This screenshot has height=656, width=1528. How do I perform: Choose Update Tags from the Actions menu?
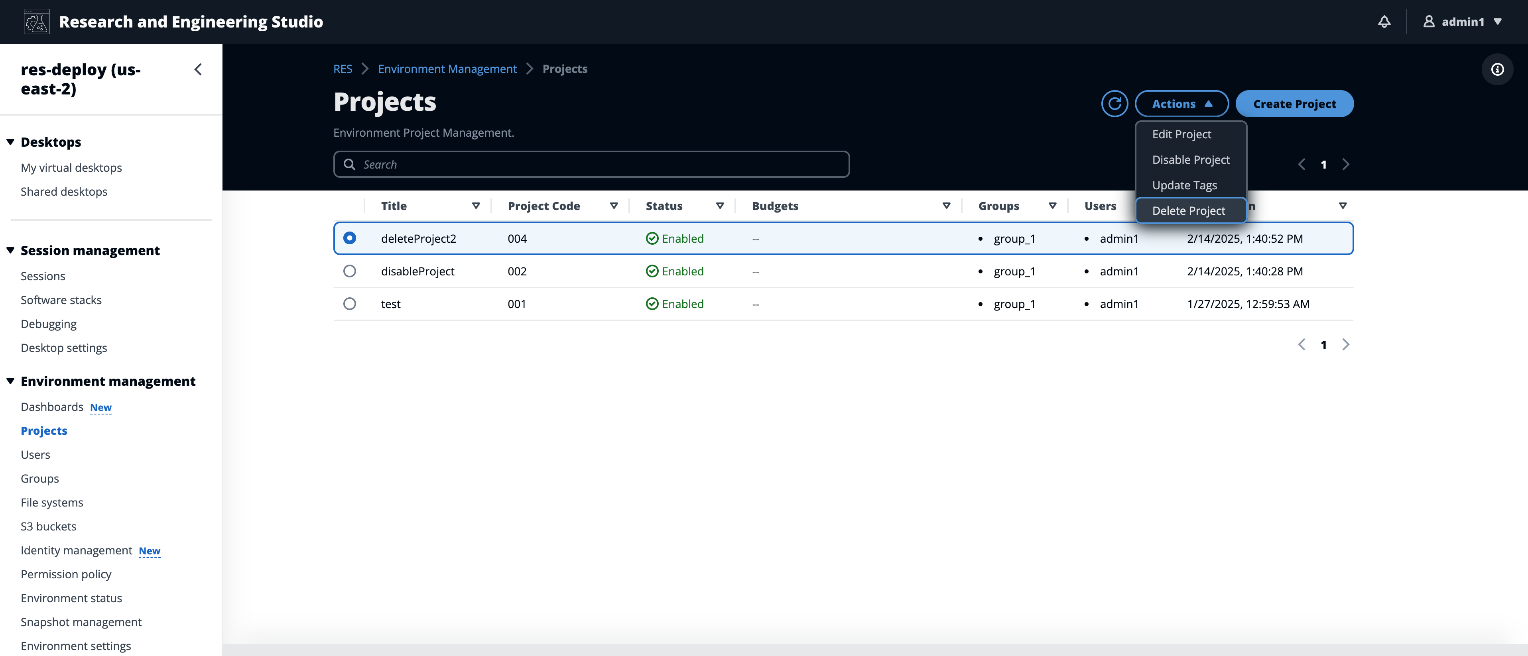[1184, 185]
